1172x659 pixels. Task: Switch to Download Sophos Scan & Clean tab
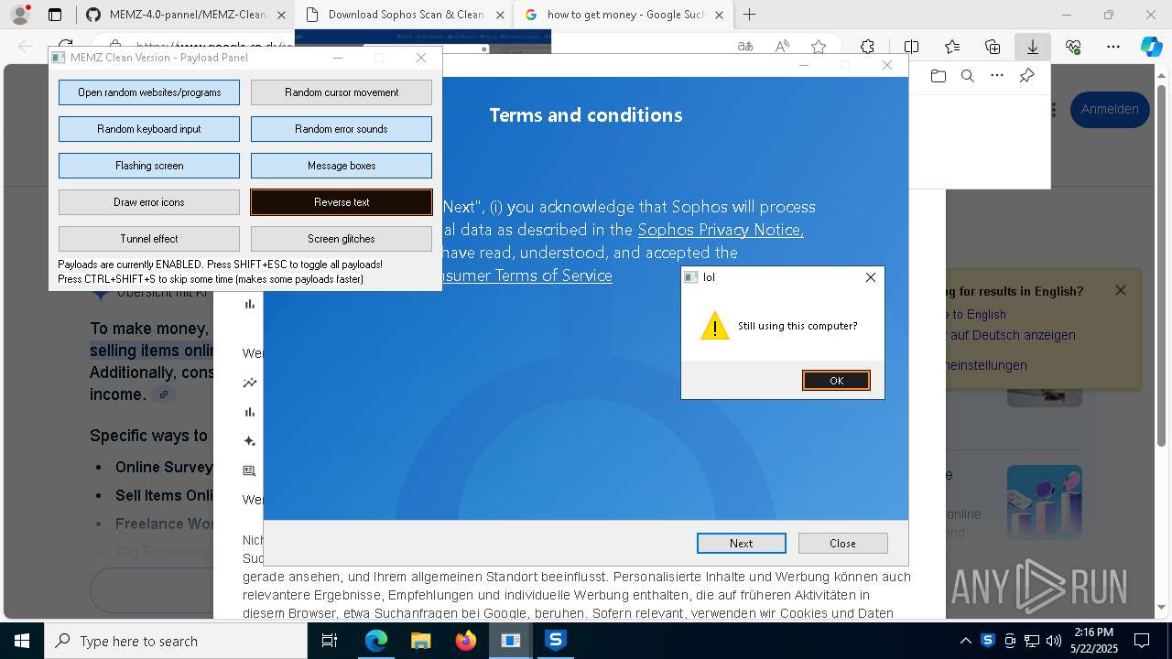point(406,15)
